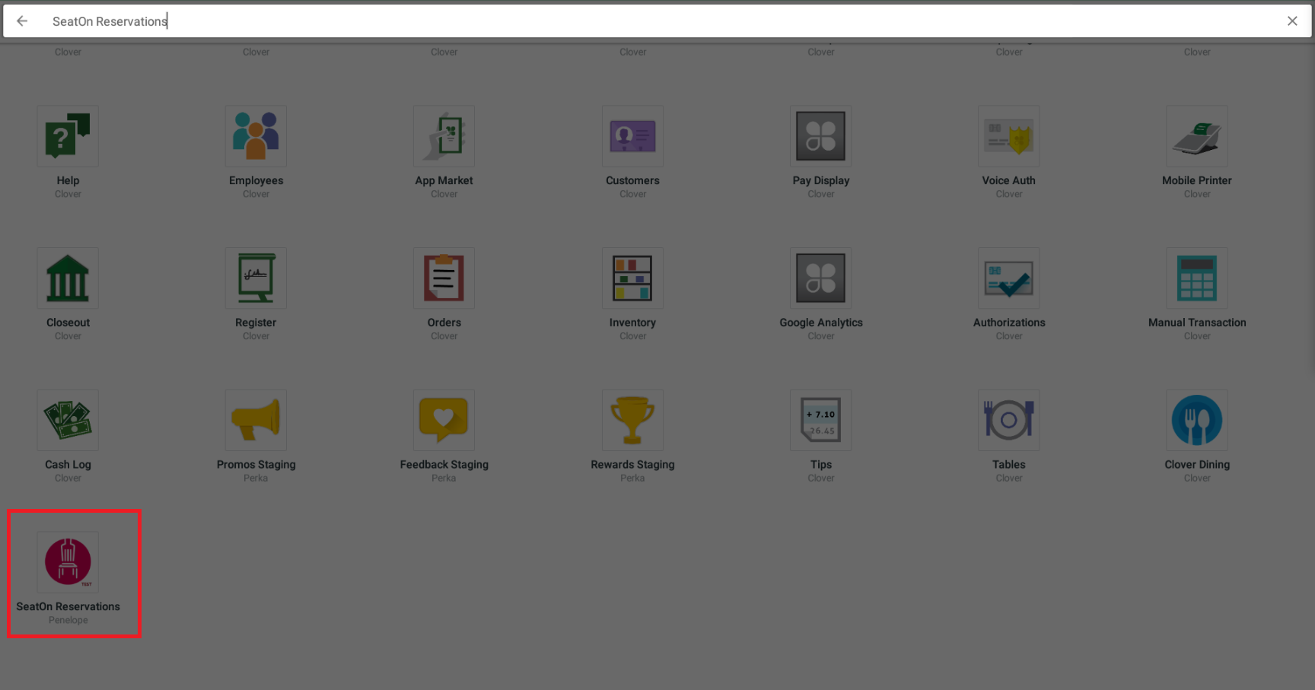
Task: Click the Clover label under Help
Action: click(68, 194)
